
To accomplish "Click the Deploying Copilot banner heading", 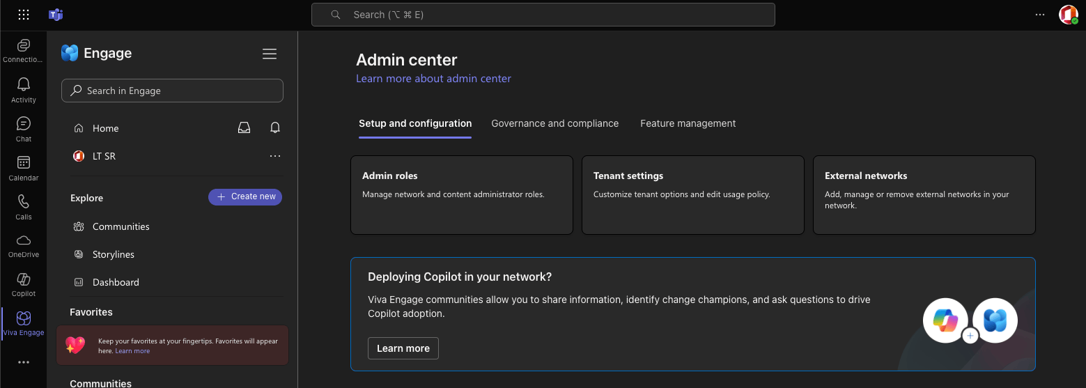I will (460, 277).
